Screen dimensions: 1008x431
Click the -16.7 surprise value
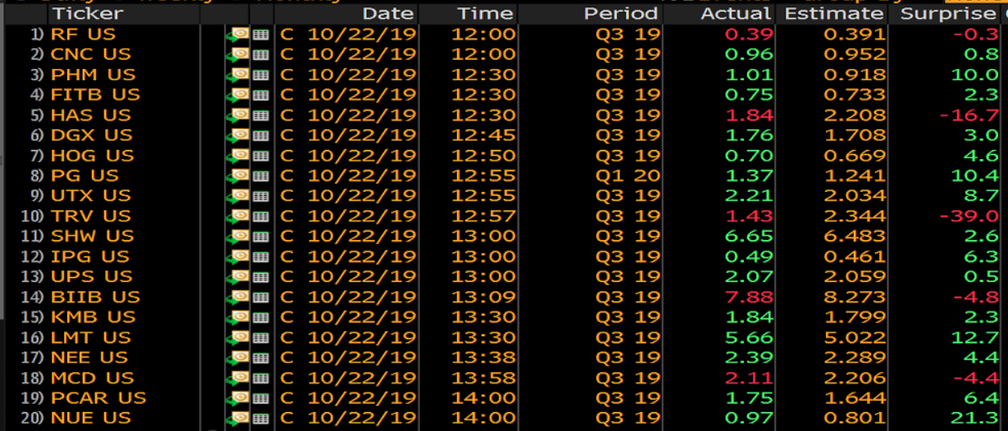coord(968,115)
